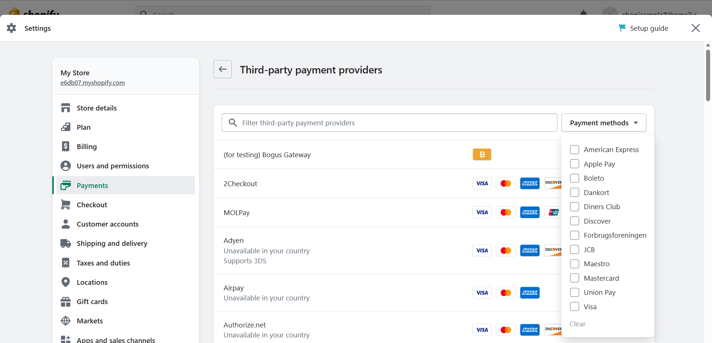Open the Setup guide
This screenshot has height=343, width=712.
click(643, 28)
